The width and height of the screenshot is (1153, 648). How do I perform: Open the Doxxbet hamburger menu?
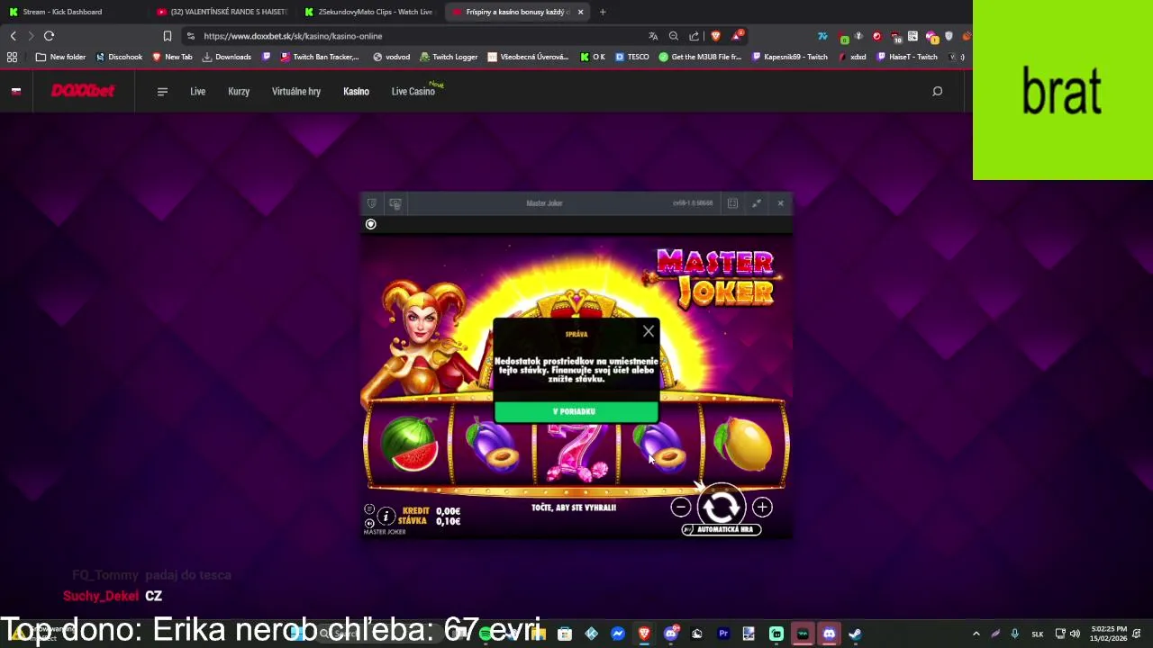point(162,91)
